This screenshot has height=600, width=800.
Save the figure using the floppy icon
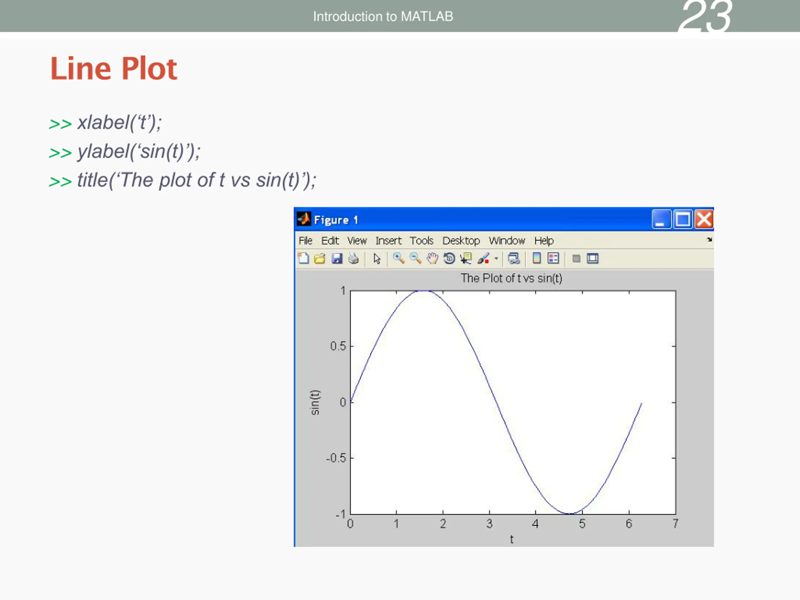tap(337, 258)
